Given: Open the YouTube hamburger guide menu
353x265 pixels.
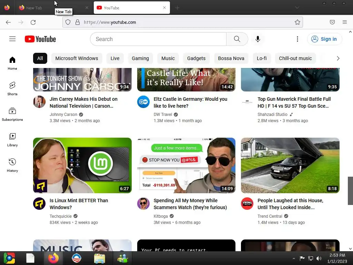Looking at the screenshot, I should (12, 39).
